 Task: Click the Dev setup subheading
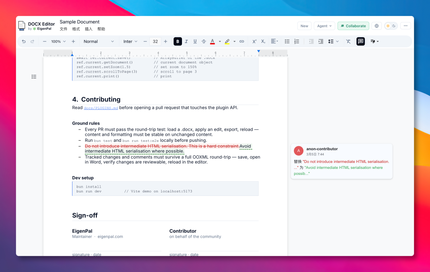[83, 178]
